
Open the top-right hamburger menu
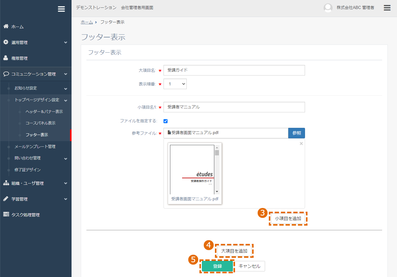click(387, 8)
